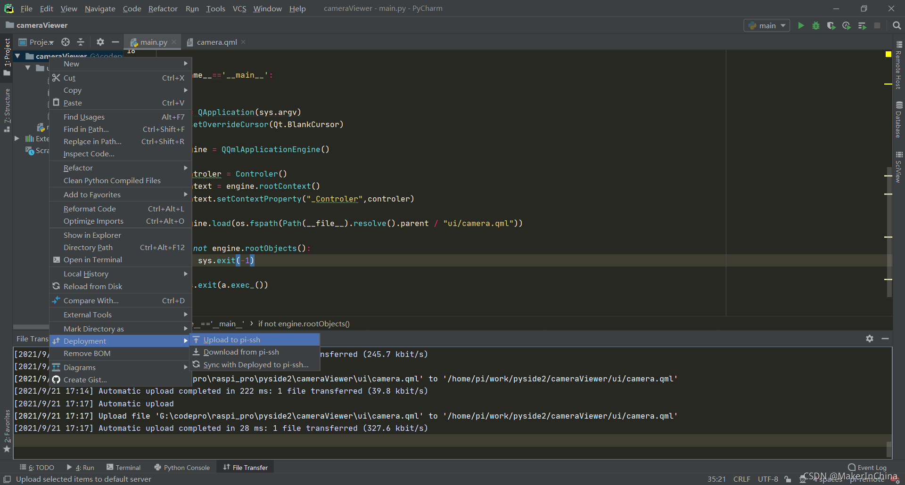The height and width of the screenshot is (485, 905).
Task: Choose Compare With... entry
Action: click(120, 300)
